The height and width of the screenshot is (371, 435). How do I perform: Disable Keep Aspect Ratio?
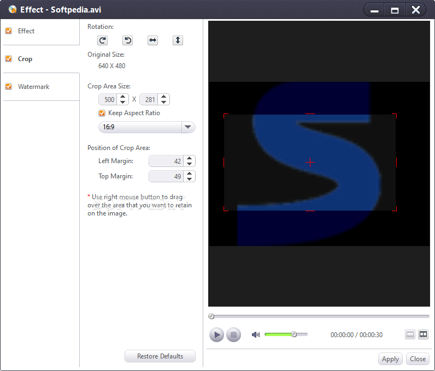(102, 113)
